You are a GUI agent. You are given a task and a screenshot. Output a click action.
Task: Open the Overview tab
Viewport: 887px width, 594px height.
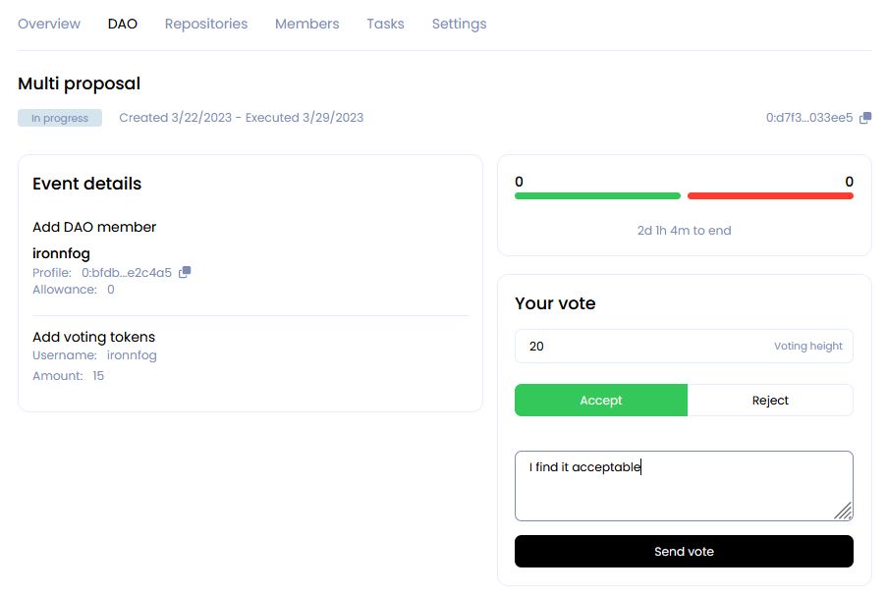(x=49, y=24)
